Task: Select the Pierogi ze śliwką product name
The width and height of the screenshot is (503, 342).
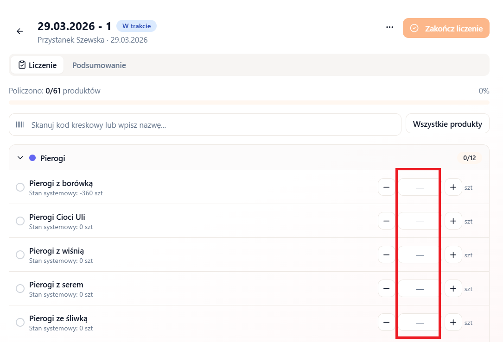Action: pos(58,318)
